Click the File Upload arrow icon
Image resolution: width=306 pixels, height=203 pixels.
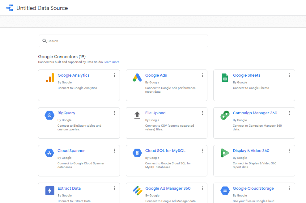point(137,115)
